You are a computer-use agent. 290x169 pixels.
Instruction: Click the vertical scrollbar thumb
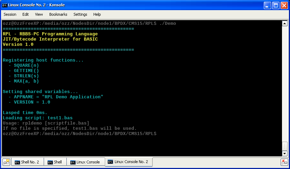(x=284, y=146)
